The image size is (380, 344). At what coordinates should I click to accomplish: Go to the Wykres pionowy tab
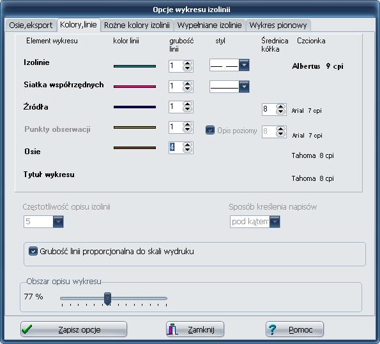click(278, 25)
